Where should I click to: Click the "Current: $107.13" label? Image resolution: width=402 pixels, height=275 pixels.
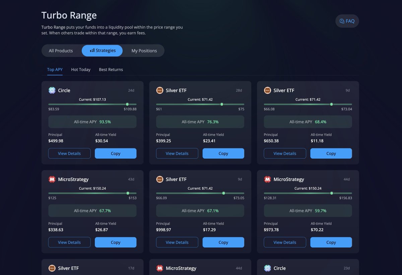pos(92,100)
